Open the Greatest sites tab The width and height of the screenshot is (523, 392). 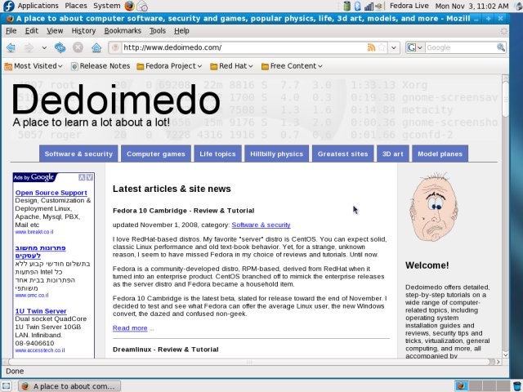coord(342,154)
